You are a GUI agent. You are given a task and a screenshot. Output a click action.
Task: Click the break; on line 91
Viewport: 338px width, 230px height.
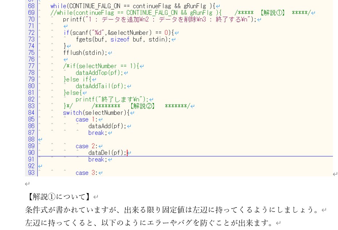click(x=98, y=159)
